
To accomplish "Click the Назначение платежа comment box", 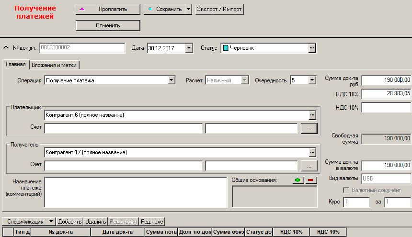I will [x=136, y=192].
